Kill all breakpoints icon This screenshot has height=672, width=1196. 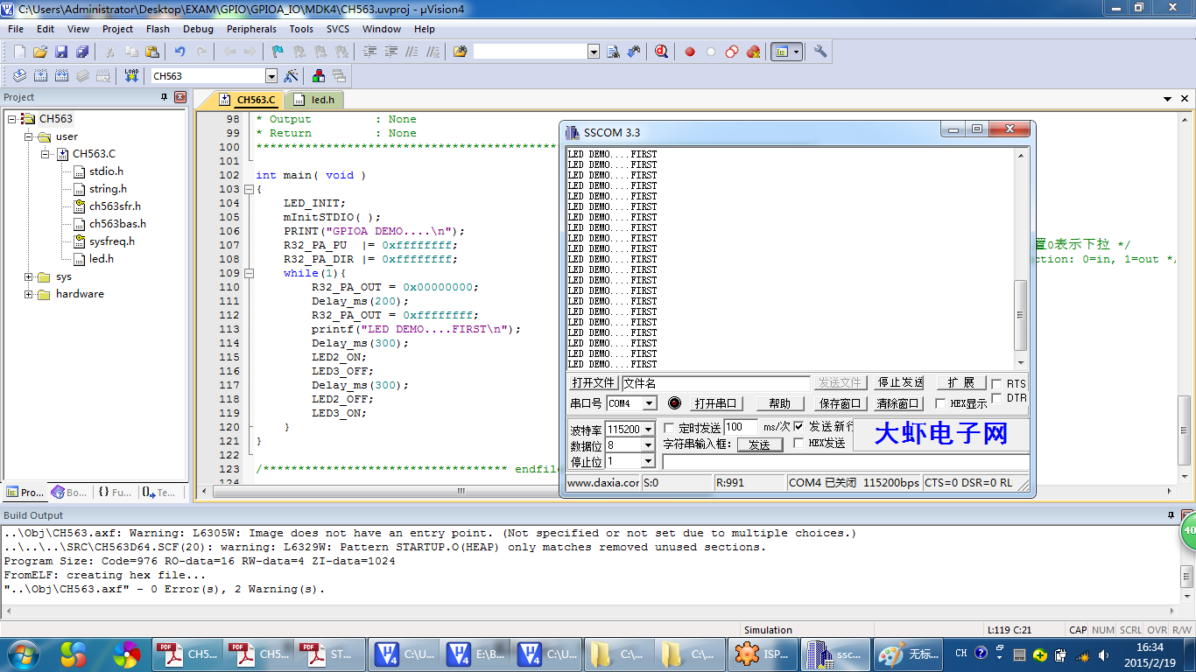point(753,52)
